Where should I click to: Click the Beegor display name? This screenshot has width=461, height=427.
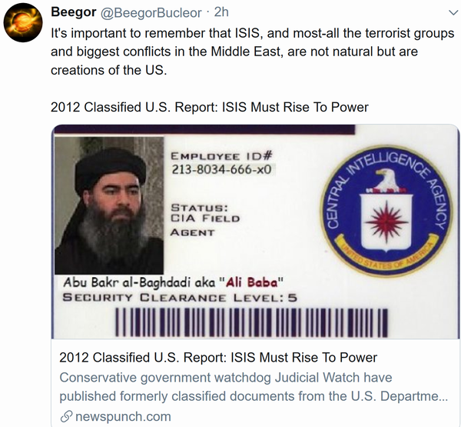(74, 12)
